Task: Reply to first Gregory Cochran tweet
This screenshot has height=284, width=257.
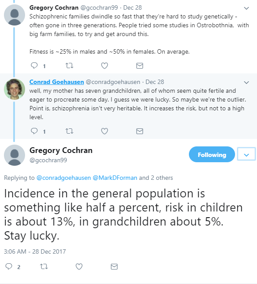Action: (x=34, y=66)
